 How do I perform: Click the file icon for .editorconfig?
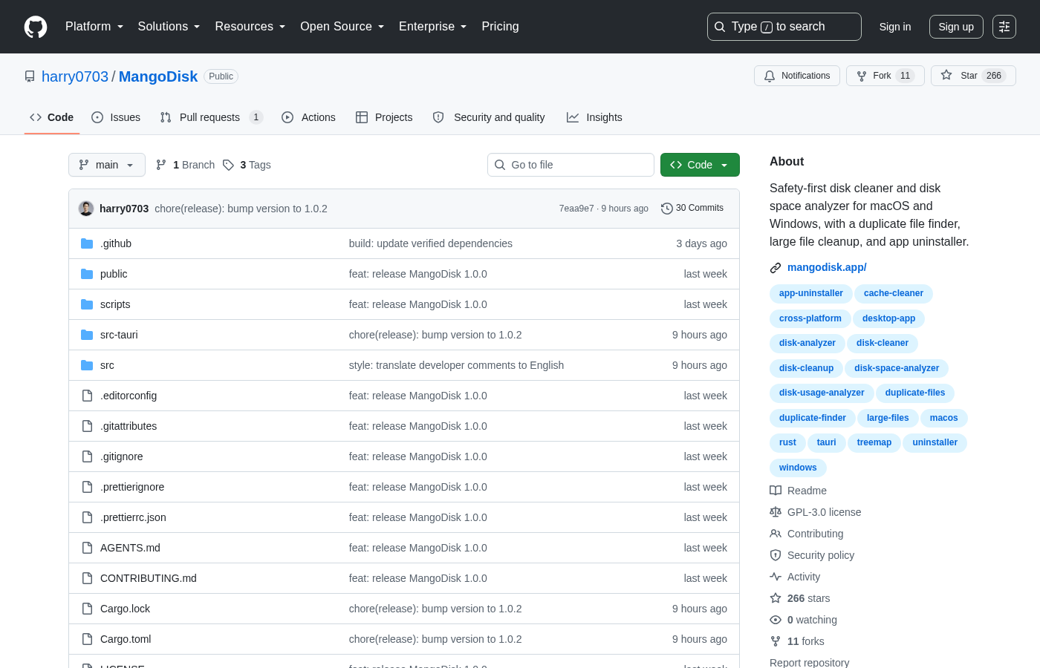[87, 396]
